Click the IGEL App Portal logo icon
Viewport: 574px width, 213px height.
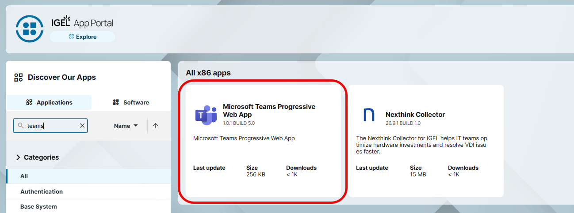30,28
